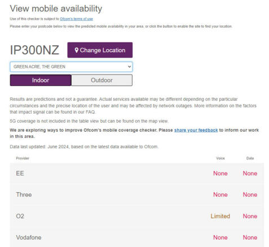
Task: Click the Voice column header
Action: [x=221, y=158]
